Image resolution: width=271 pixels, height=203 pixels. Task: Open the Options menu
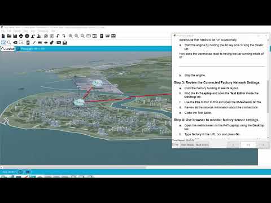pos(17,31)
